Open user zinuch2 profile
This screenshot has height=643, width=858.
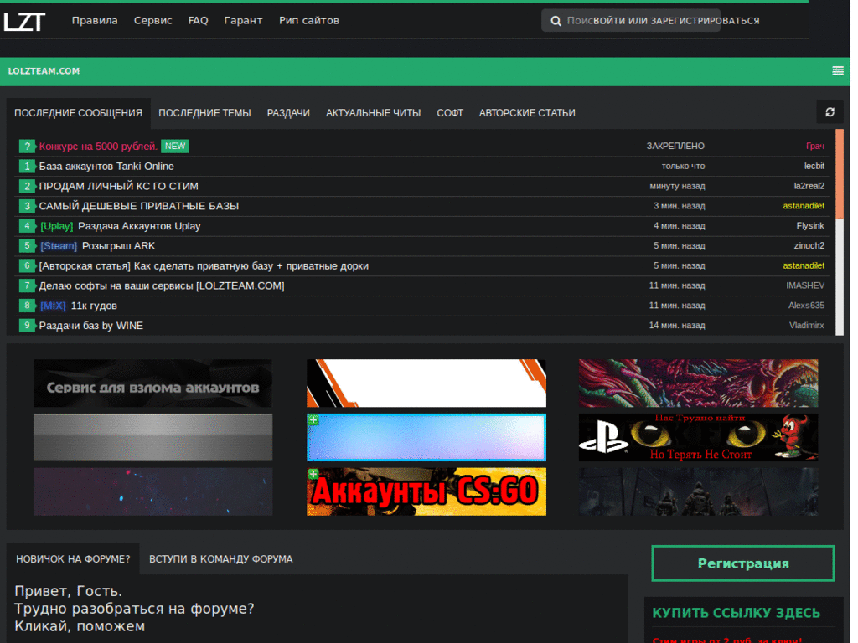tap(809, 246)
